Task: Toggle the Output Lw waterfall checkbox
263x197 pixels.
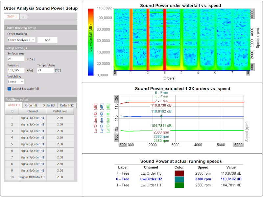Action: click(10, 89)
